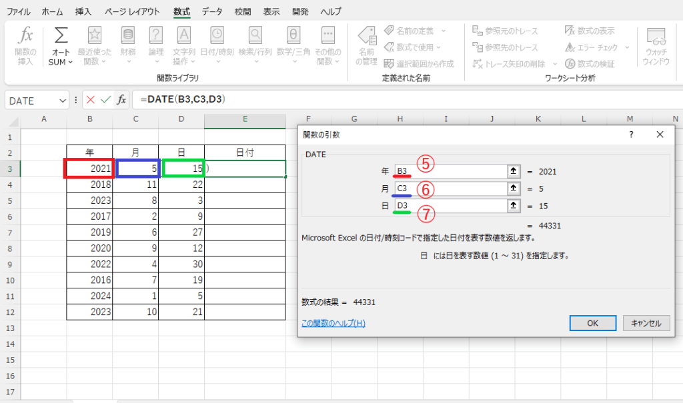Select cell B11 with value 2024
The width and height of the screenshot is (683, 403).
[x=90, y=296]
